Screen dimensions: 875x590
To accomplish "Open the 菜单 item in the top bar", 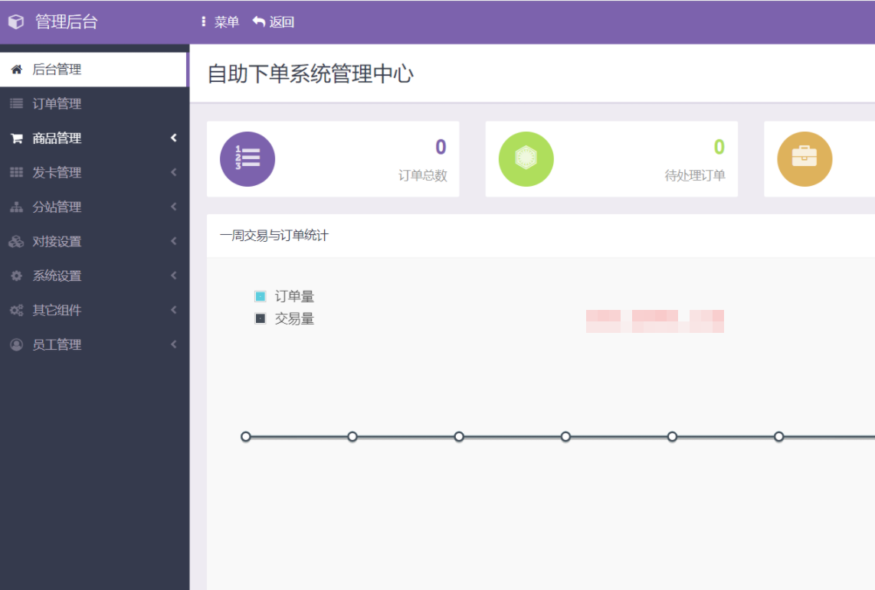I will point(221,21).
